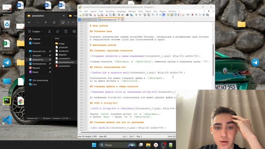Start macro recording with red record icon
This screenshot has width=265, height=149.
pyautogui.click(x=193, y=15)
